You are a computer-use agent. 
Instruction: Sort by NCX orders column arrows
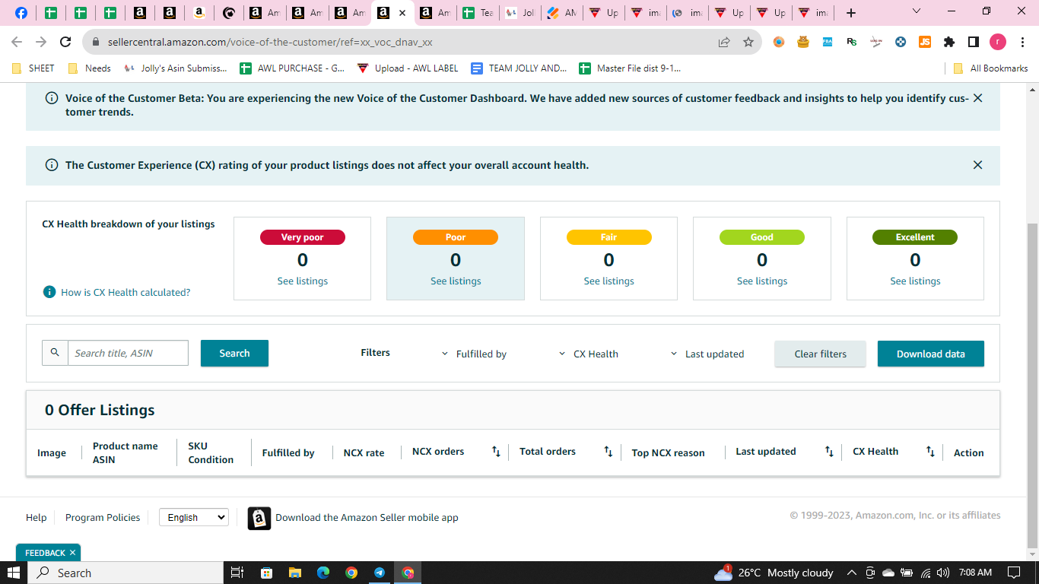[496, 452]
